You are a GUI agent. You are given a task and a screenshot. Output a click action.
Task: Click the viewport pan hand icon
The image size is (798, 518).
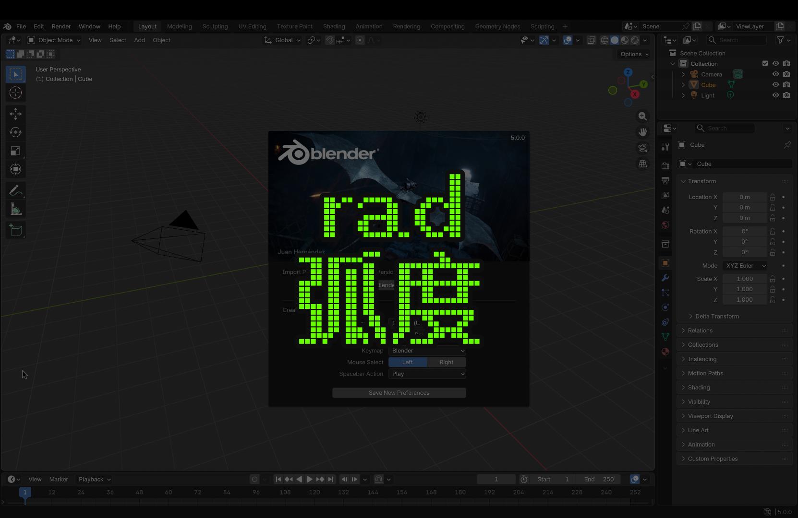642,132
